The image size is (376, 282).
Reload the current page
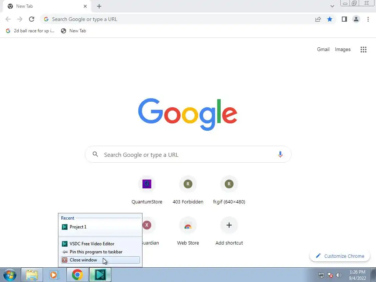(x=32, y=19)
